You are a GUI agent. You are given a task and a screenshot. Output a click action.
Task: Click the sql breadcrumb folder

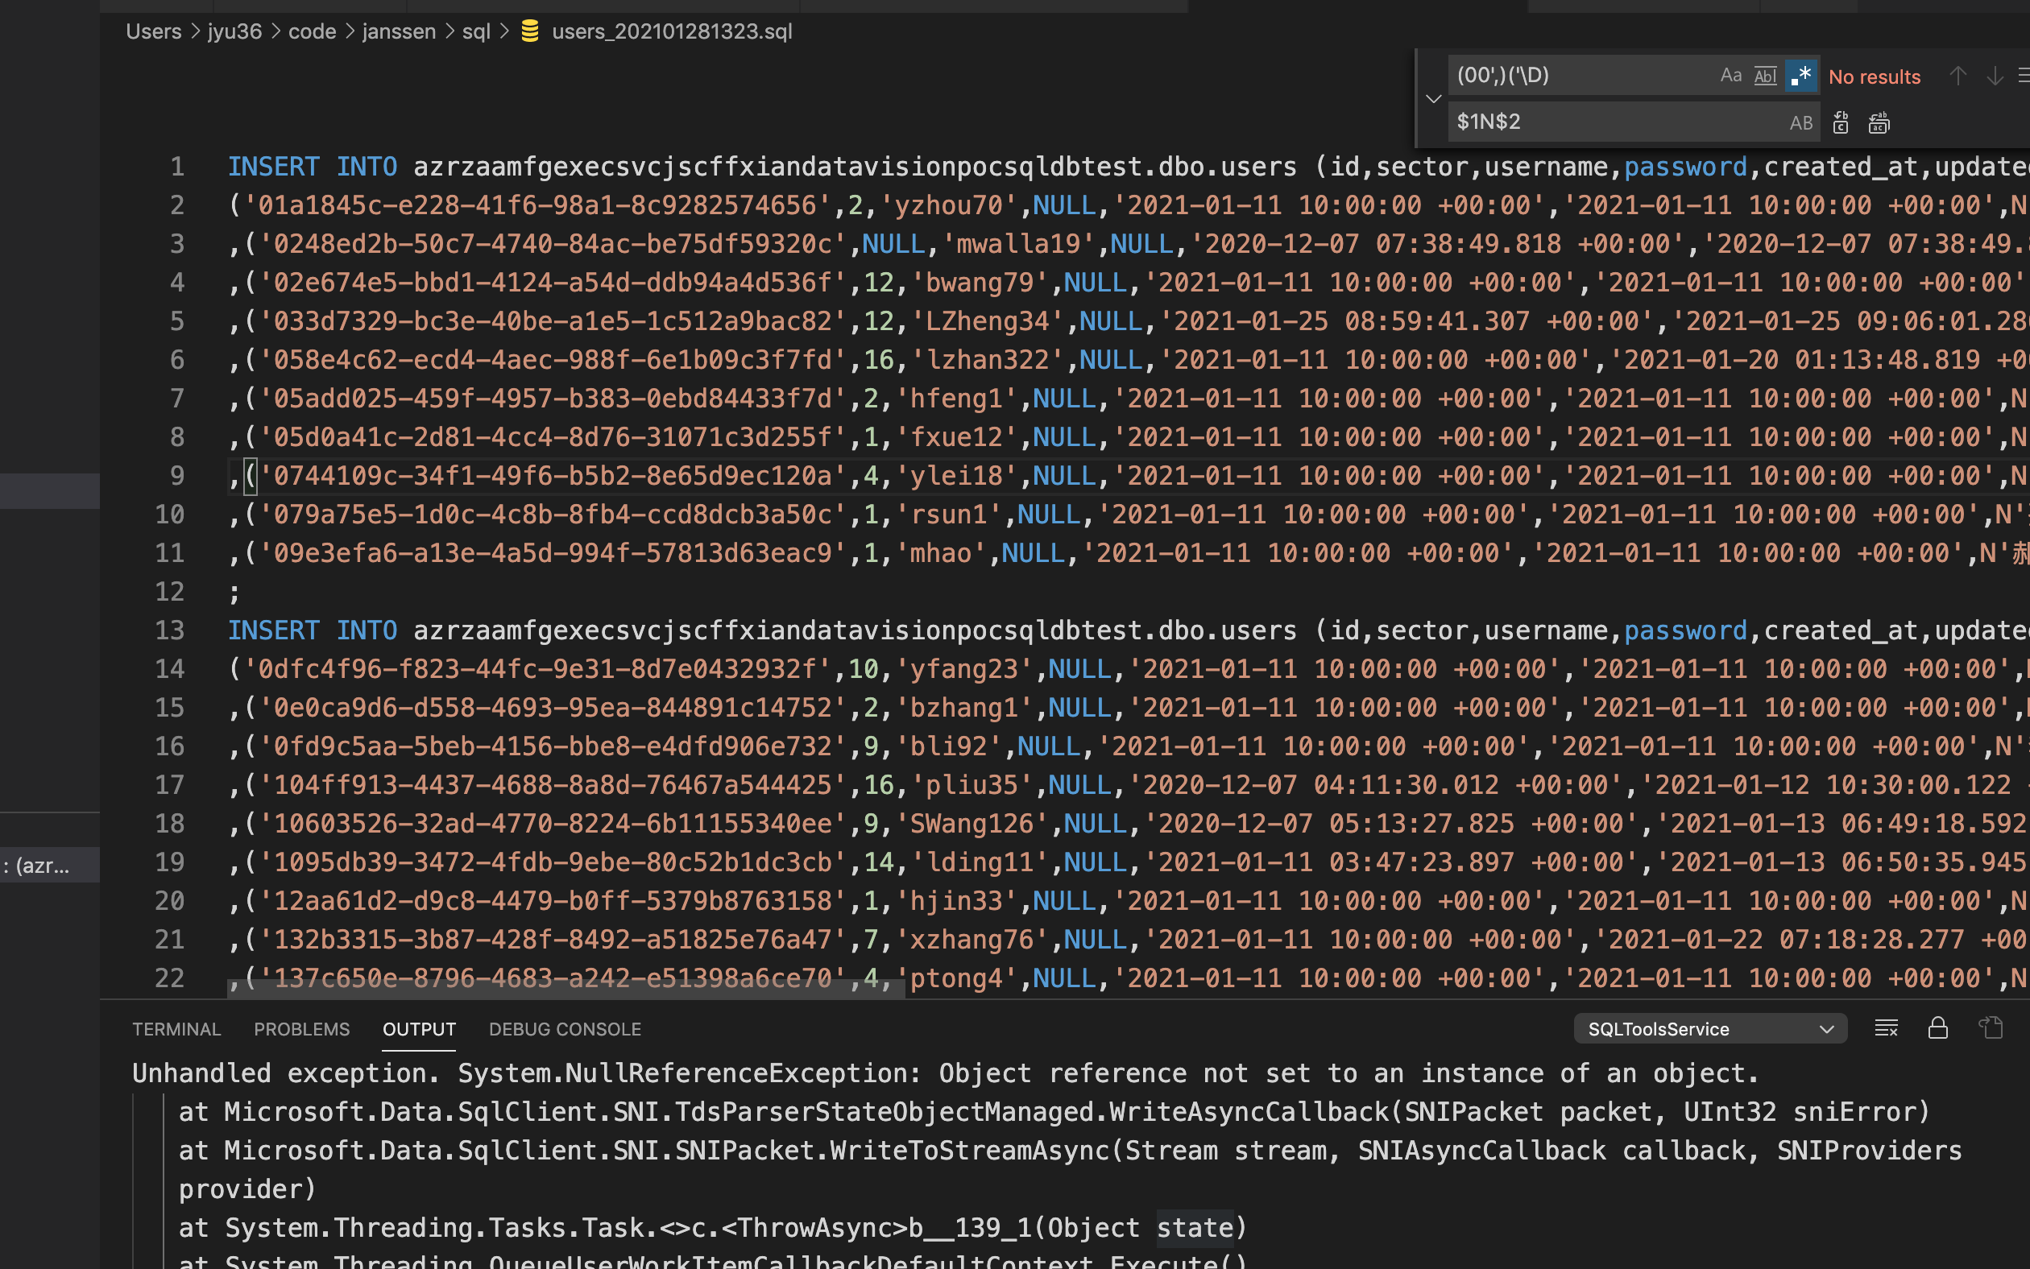point(476,31)
